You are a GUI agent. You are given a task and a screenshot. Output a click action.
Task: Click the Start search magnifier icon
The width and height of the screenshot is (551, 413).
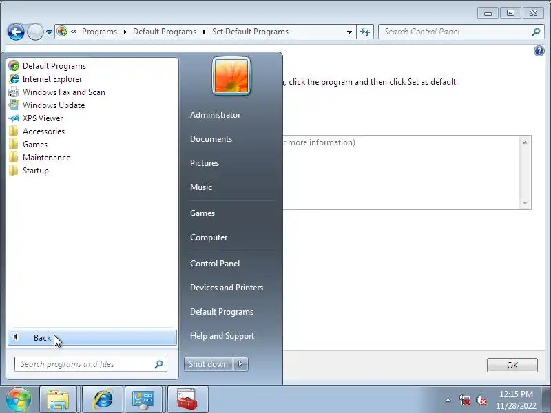159,364
